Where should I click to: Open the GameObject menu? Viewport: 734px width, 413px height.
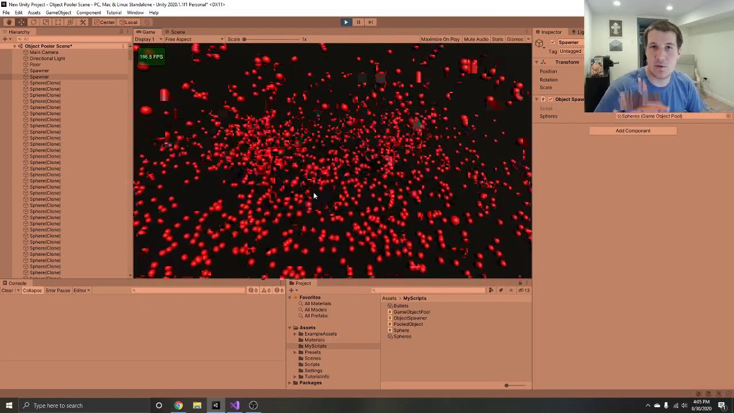(58, 13)
